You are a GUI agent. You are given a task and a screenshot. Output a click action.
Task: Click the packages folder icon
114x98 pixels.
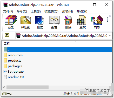(5, 66)
